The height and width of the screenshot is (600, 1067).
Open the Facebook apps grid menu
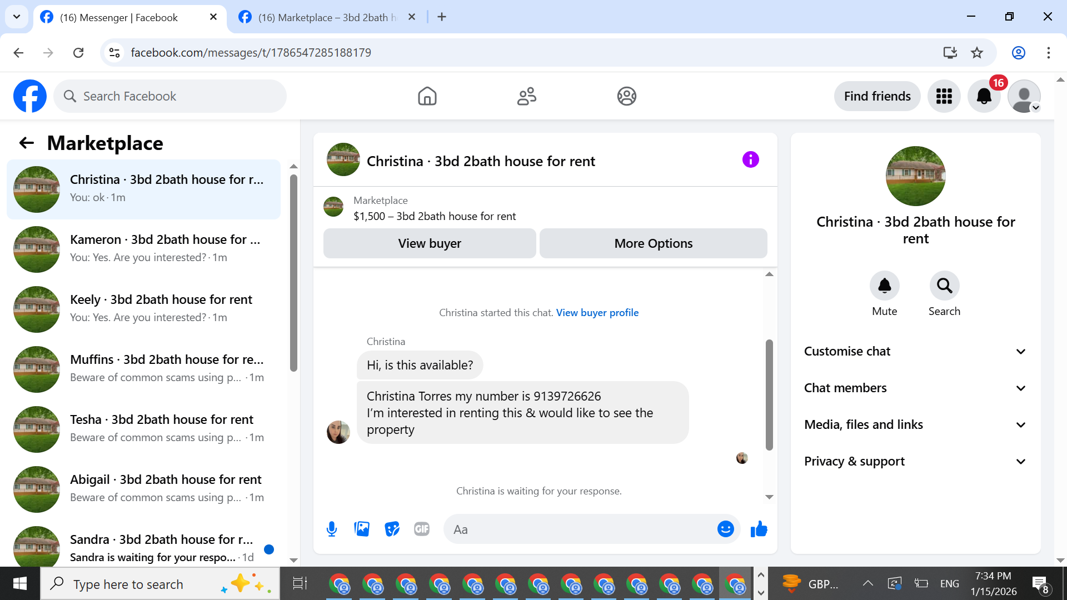coord(944,96)
